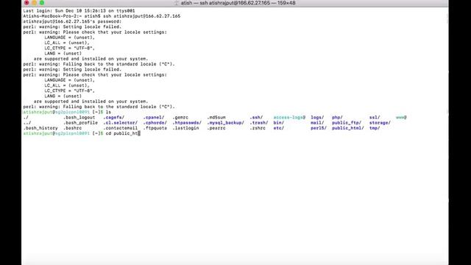Screen dimensions: 471x265
Task: Click the ".htpasswds/" directory entry
Action: pos(187,123)
